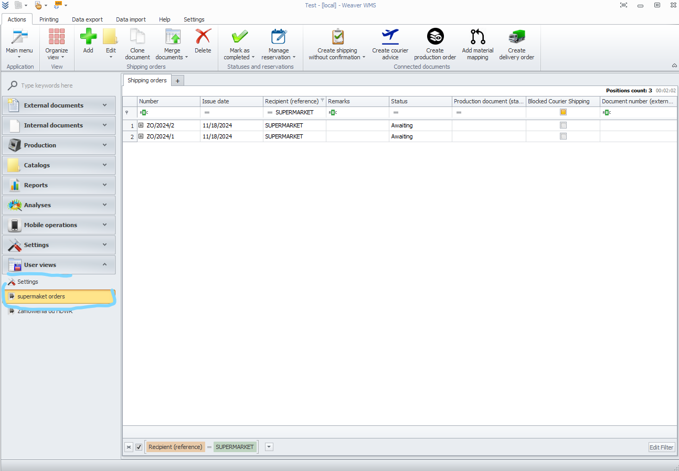Image resolution: width=679 pixels, height=471 pixels.
Task: Click the Create courier advice airplane icon
Action: (x=390, y=37)
